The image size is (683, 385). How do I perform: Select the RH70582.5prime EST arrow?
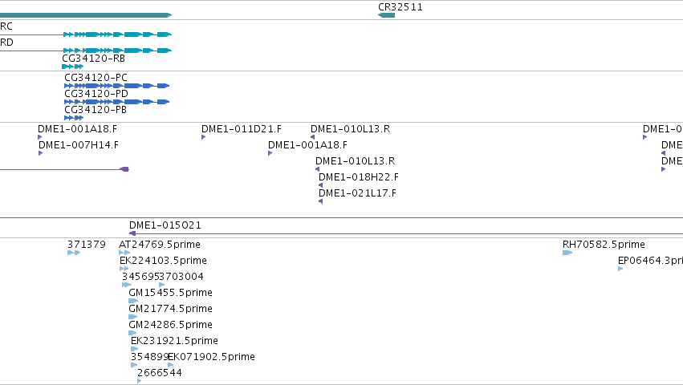click(x=567, y=253)
